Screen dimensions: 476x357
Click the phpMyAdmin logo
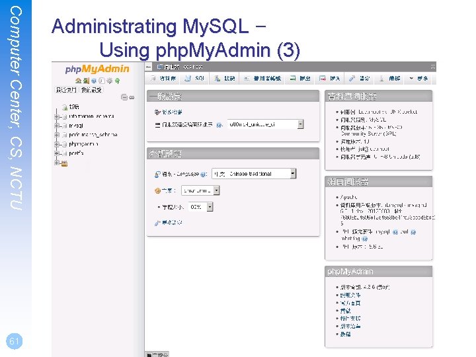pyautogui.click(x=97, y=69)
